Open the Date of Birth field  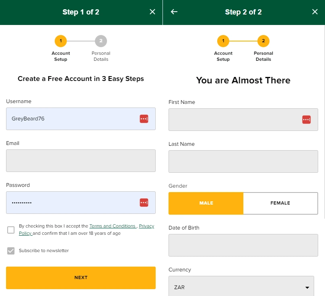(243, 245)
